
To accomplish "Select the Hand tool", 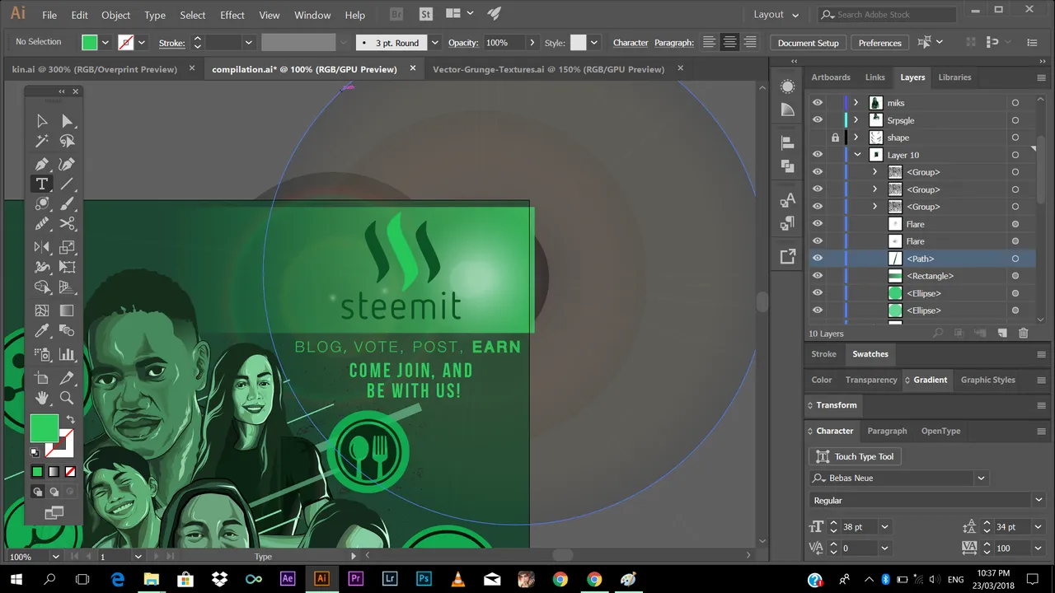I will coord(41,398).
